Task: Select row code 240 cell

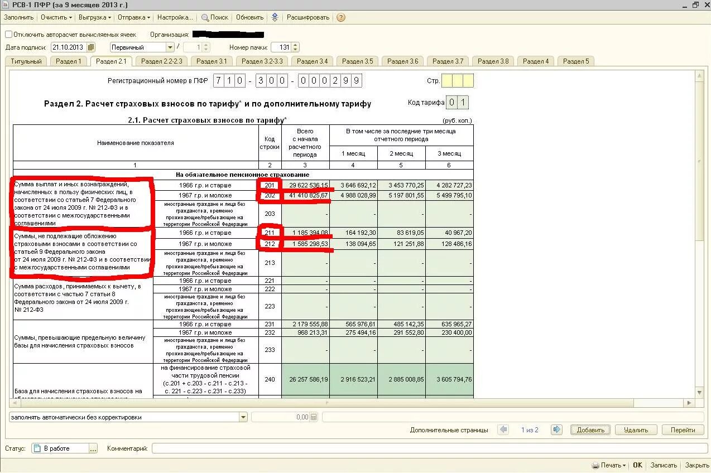Action: click(270, 379)
